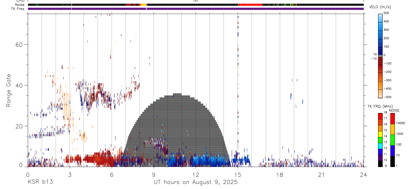The image size is (409, 189).
Task: Pick the black swatch in the NOISE legend
Action: pyautogui.click(x=393, y=161)
